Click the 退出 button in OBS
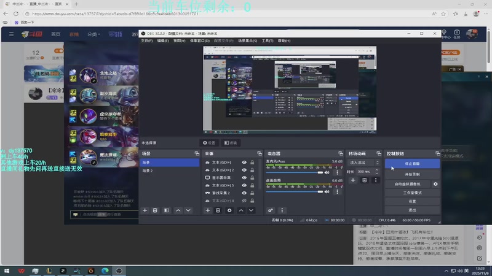The height and width of the screenshot is (276, 492). point(412,210)
